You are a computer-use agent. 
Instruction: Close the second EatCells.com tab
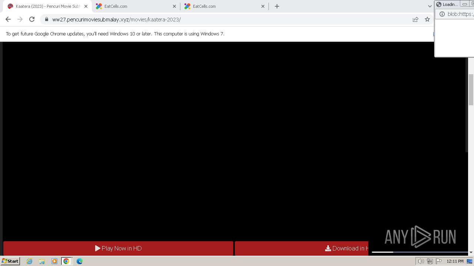(x=263, y=6)
